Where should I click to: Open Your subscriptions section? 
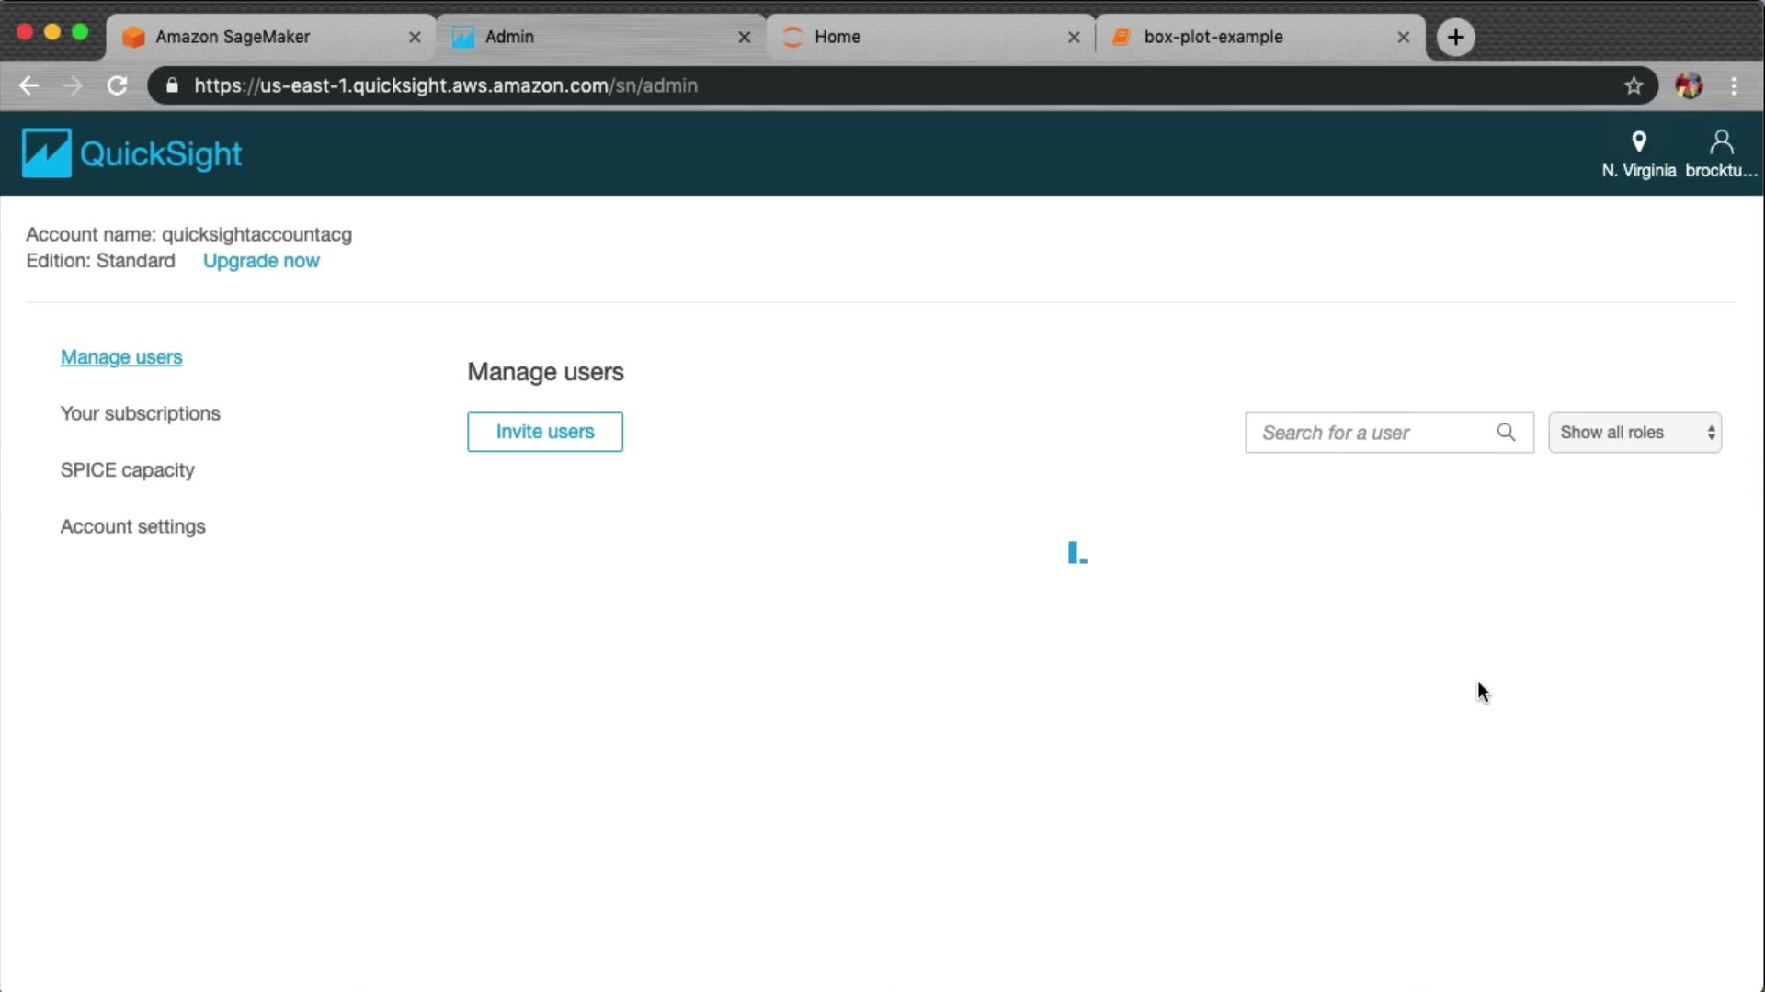(x=140, y=413)
